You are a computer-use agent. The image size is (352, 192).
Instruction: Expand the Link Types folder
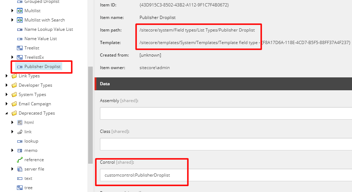pos(7,76)
